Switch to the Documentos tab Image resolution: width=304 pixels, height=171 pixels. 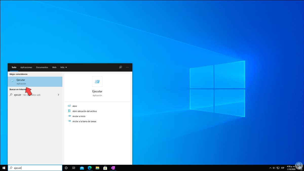click(x=42, y=67)
